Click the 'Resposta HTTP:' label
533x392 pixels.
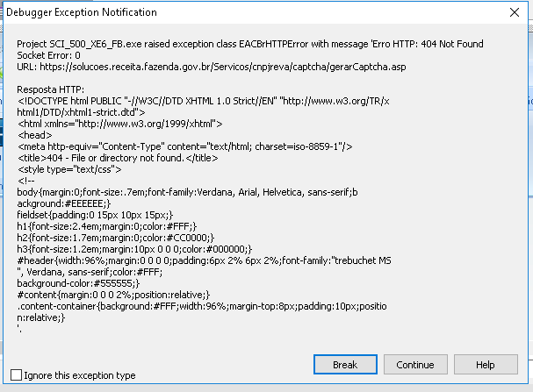pyautogui.click(x=51, y=89)
